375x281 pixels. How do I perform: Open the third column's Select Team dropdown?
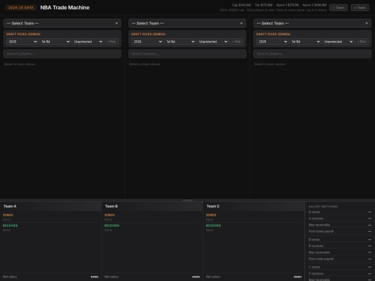pyautogui.click(x=312, y=23)
